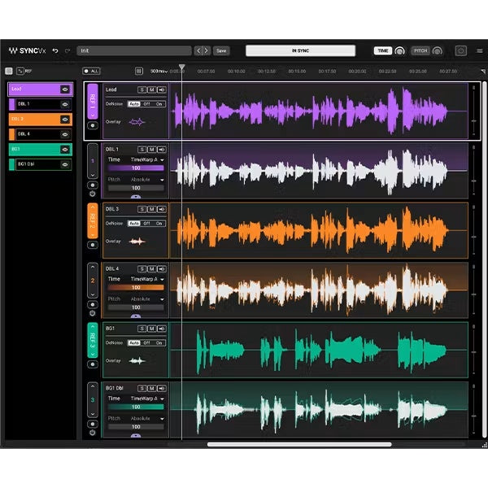Screen dimensions: 488x488
Task: Toggle visibility eye of BG1 track
Action: click(65, 150)
